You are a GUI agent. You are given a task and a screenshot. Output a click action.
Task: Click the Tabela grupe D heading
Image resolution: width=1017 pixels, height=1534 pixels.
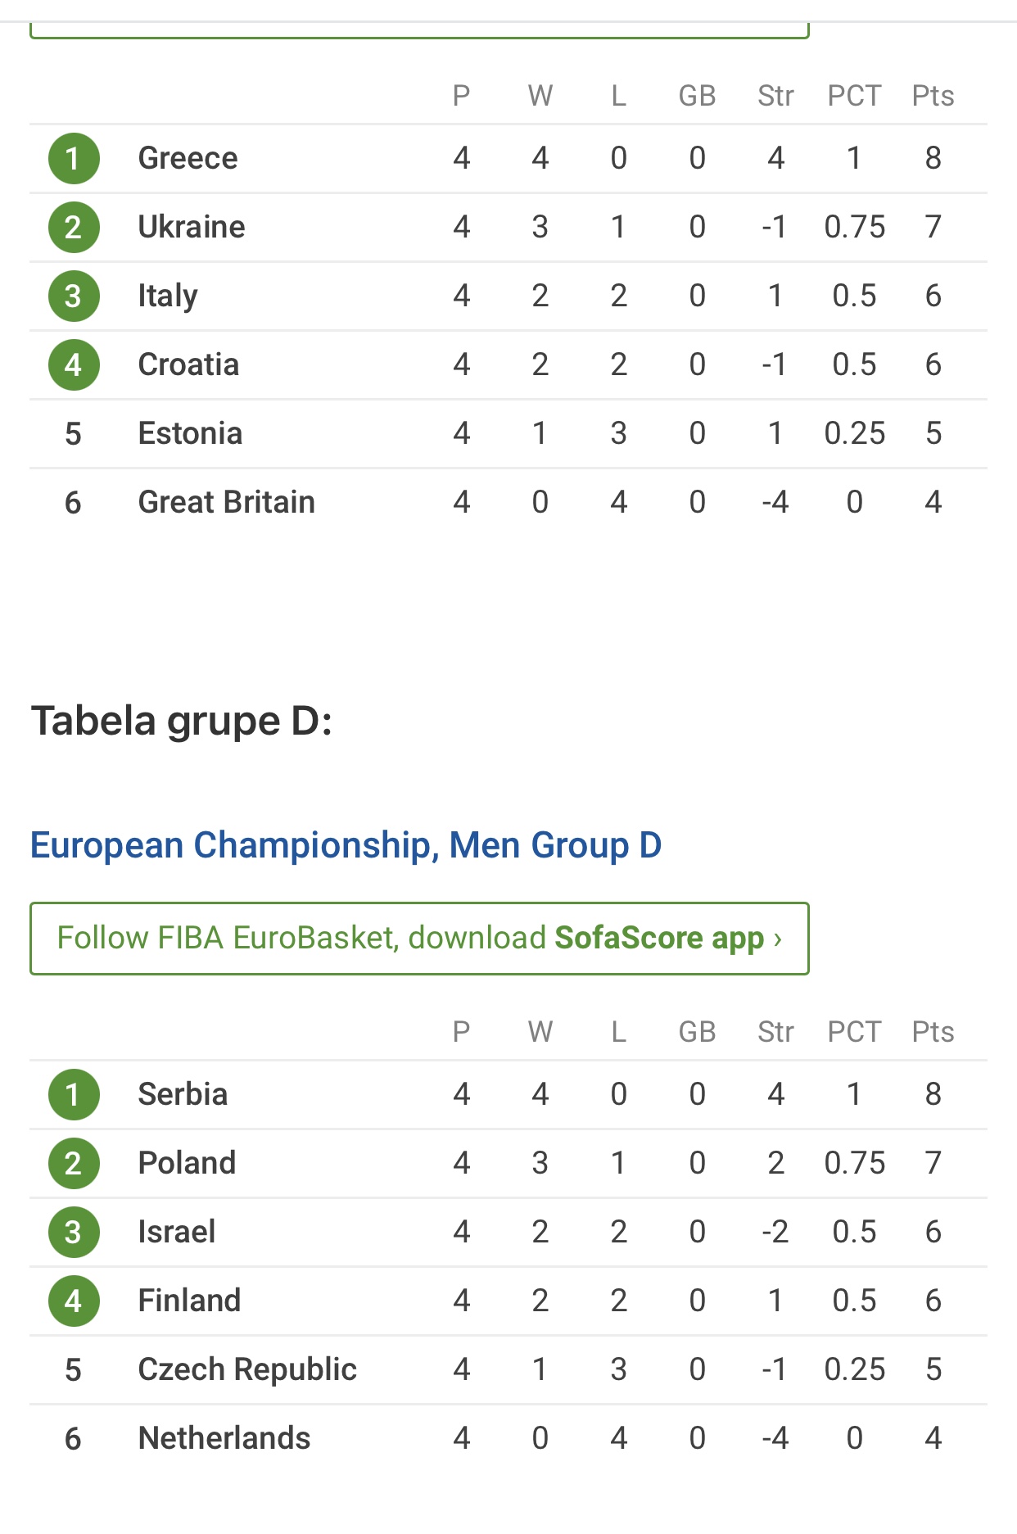tap(182, 722)
